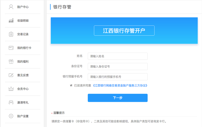Navigate to 会员中心
The width and height of the screenshot is (202, 127).
click(23, 89)
